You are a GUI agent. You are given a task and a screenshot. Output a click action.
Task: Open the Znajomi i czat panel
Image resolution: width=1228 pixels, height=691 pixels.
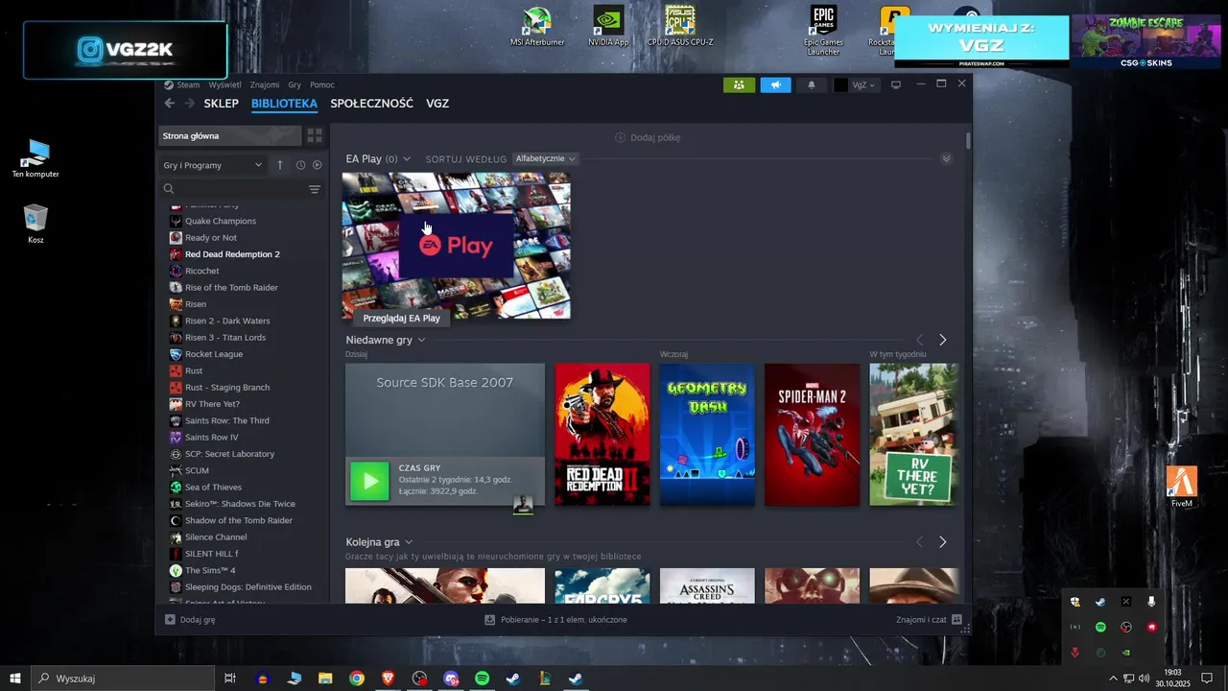pyautogui.click(x=929, y=620)
